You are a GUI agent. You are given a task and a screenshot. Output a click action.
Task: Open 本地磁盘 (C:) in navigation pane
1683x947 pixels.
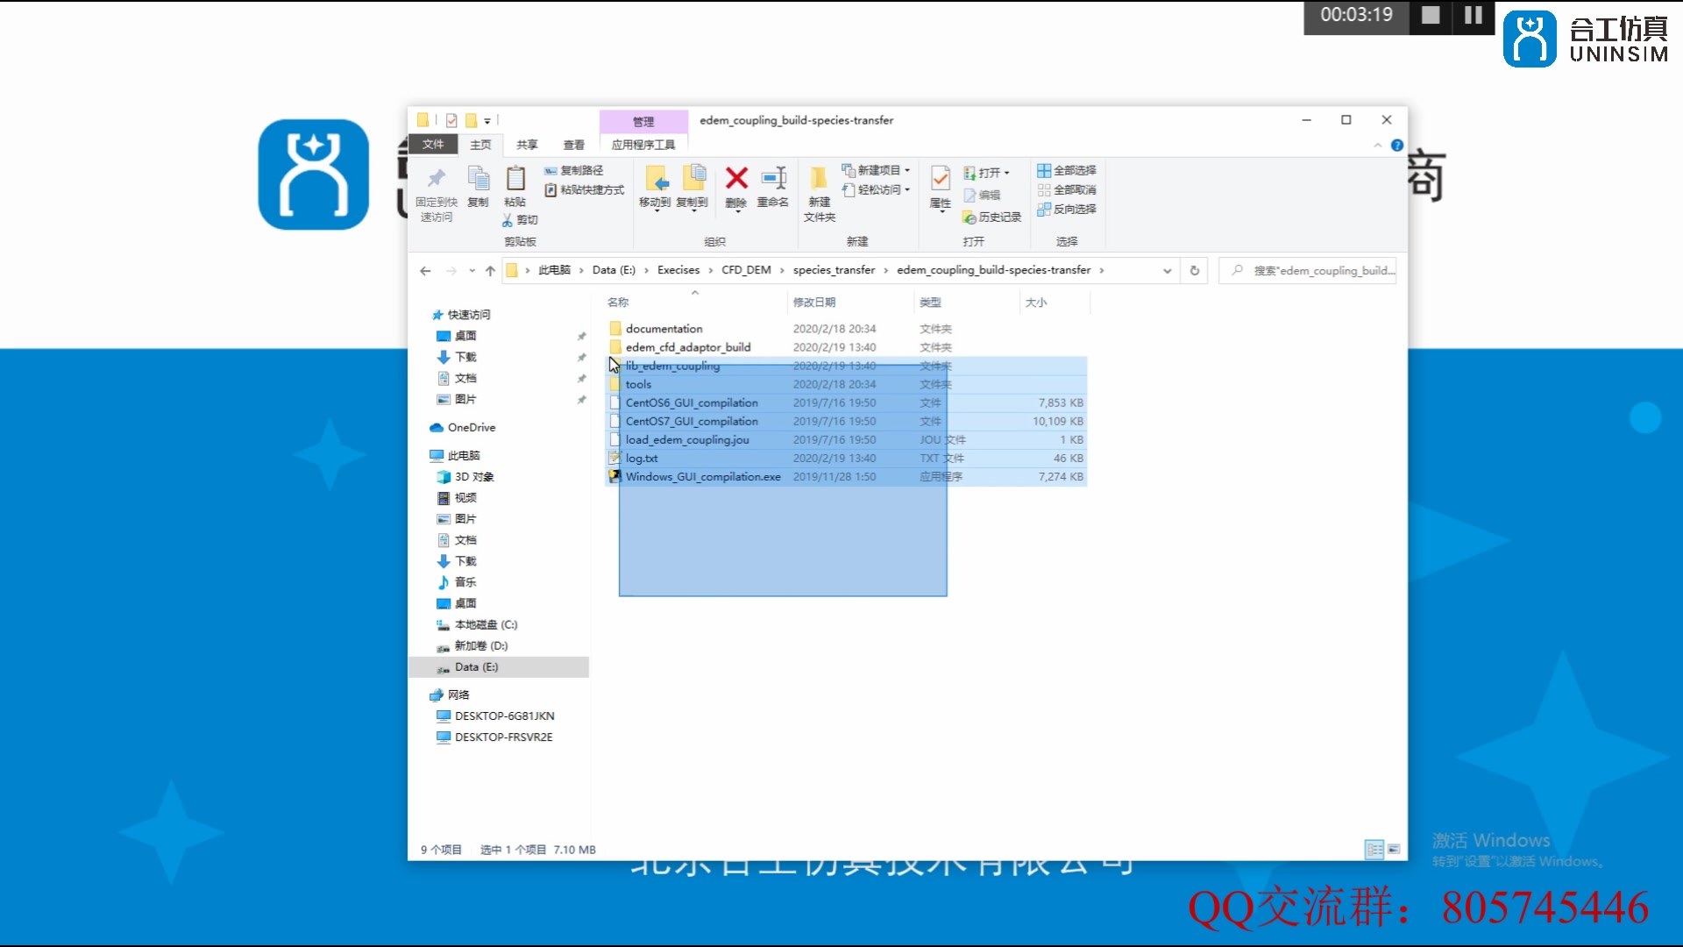486,624
